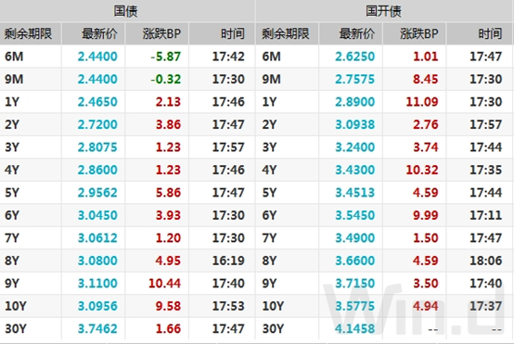Select price 3.1100 for 国债 9Y
Image resolution: width=514 pixels, height=344 pixels.
click(x=97, y=283)
